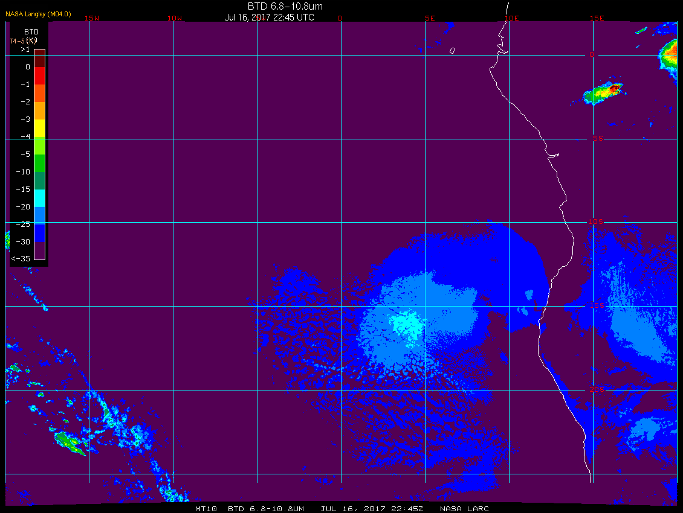Click the blue -30 legend color block

(x=40, y=233)
